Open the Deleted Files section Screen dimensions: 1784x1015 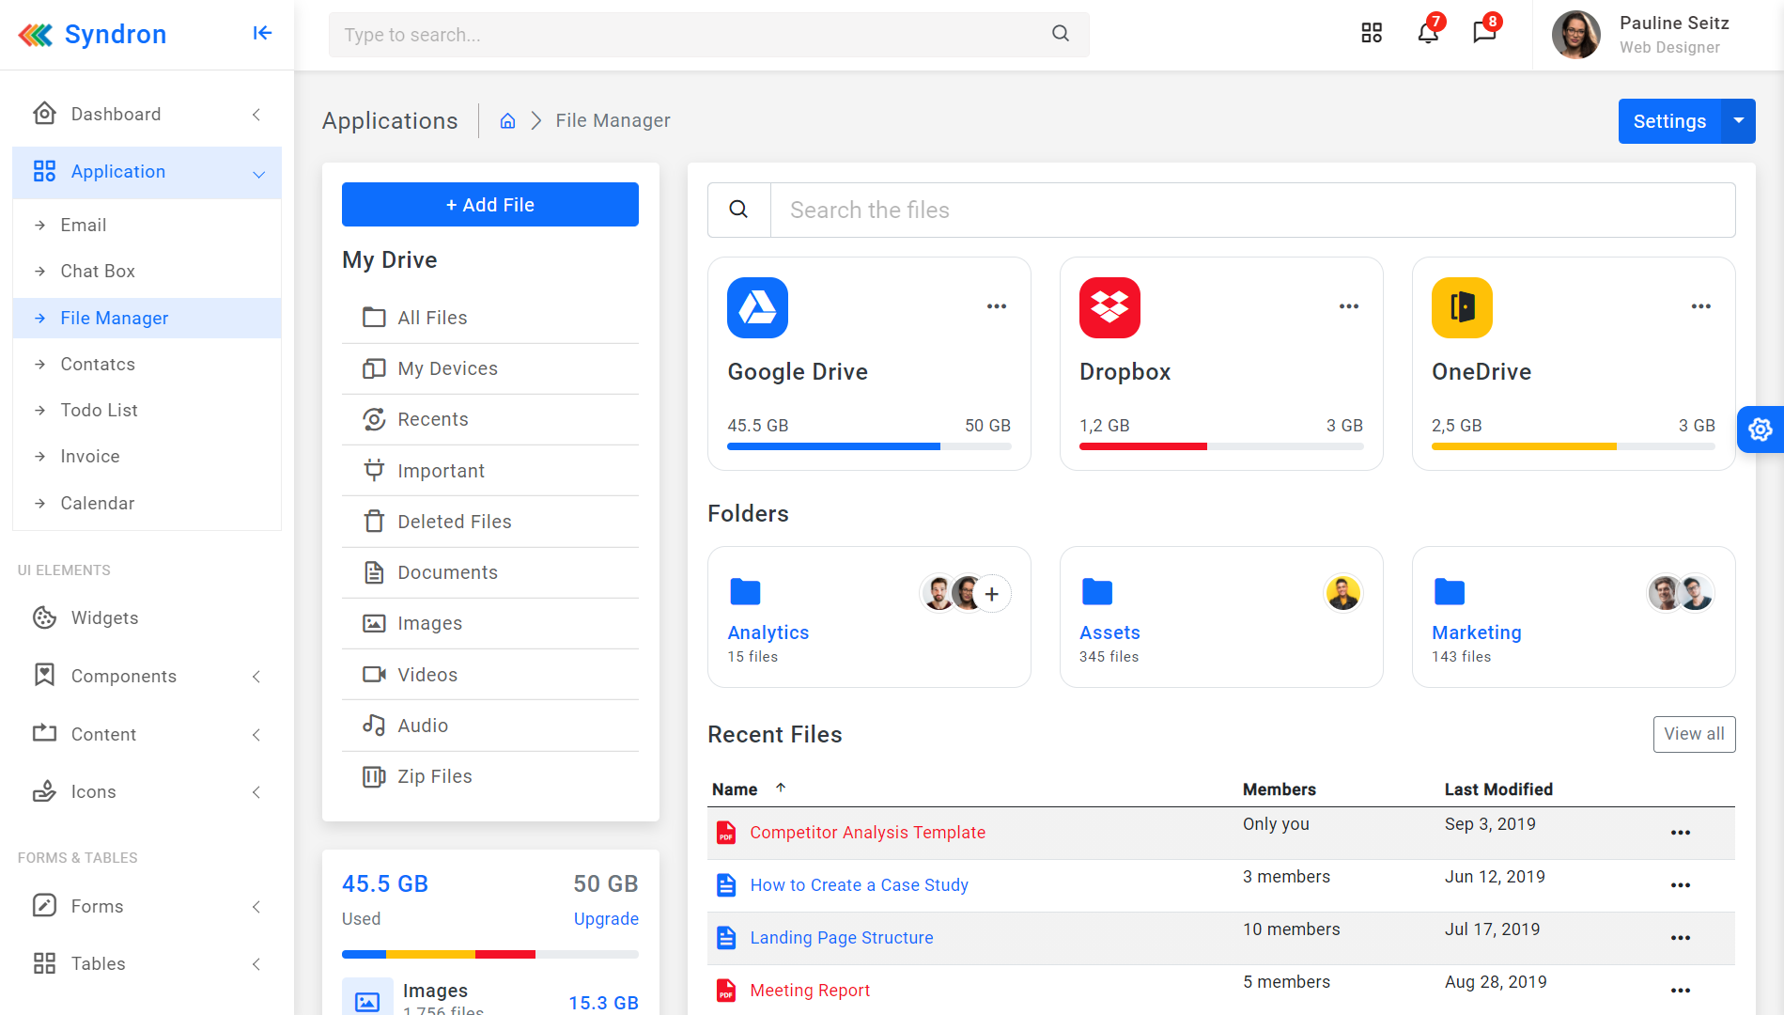tap(454, 521)
